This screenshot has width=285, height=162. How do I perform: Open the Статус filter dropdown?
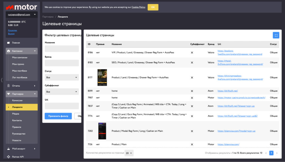62,78
